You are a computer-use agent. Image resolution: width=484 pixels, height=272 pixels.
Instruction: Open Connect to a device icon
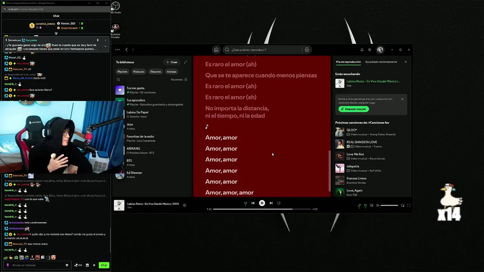[371, 206]
